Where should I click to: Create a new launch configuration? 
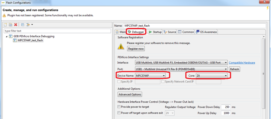point(5,25)
